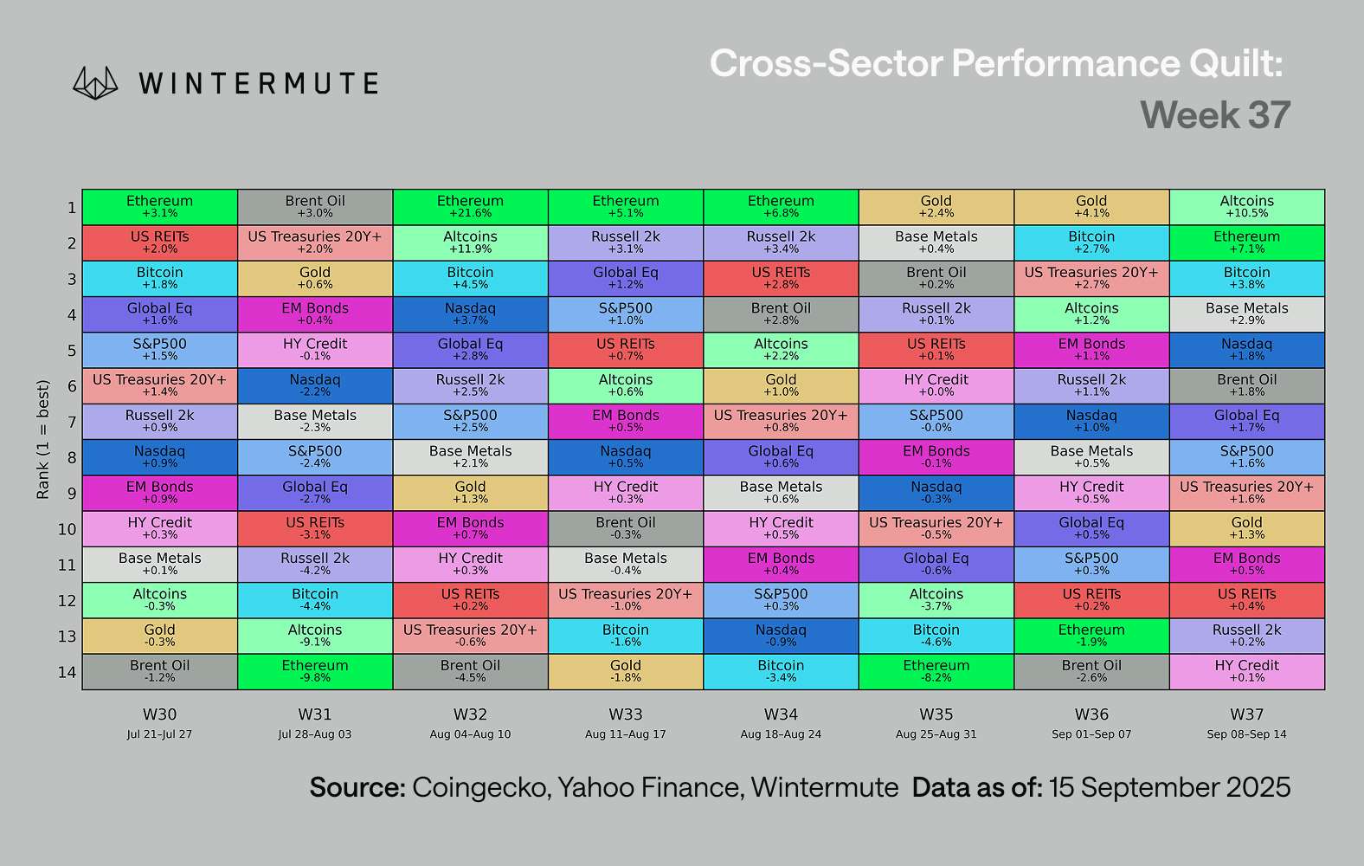Click the Coingecko source text
Image resolution: width=1364 pixels, height=866 pixels.
(480, 787)
